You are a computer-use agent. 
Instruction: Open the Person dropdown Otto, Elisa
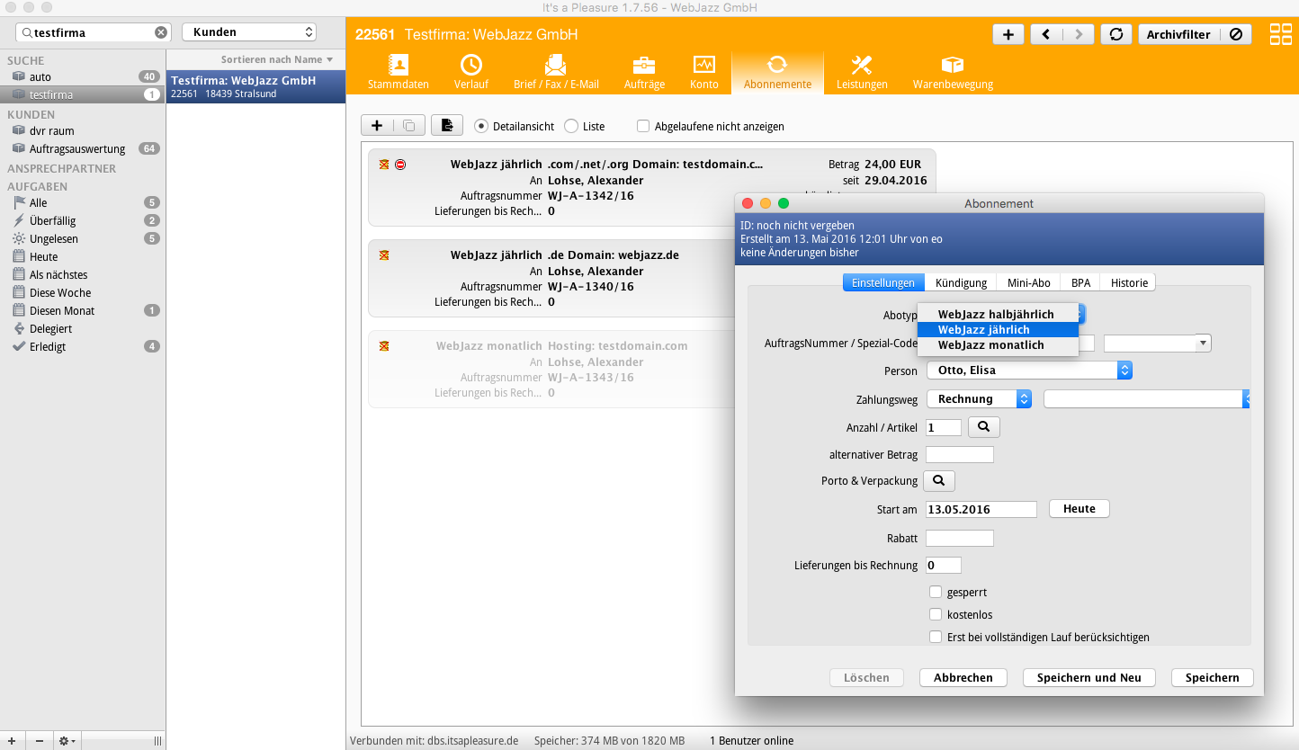coord(1028,370)
